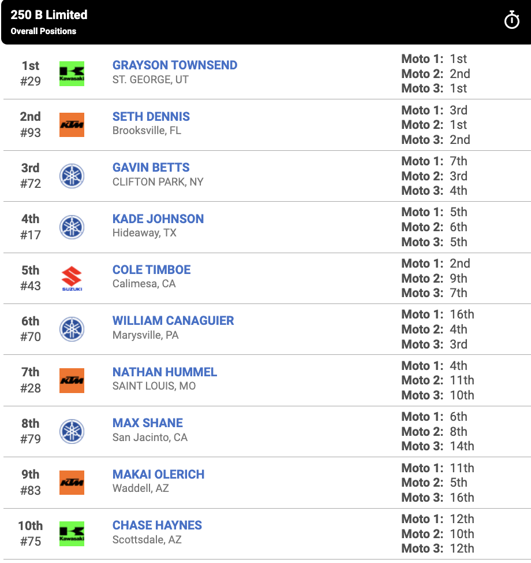Click Max Shane's Yamaha logo
531x563 pixels.
click(72, 431)
